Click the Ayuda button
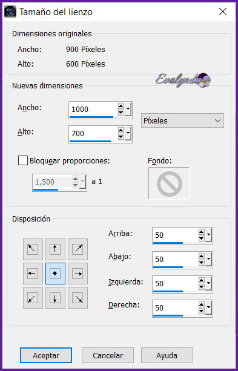This screenshot has width=238, height=371. (x=167, y=355)
